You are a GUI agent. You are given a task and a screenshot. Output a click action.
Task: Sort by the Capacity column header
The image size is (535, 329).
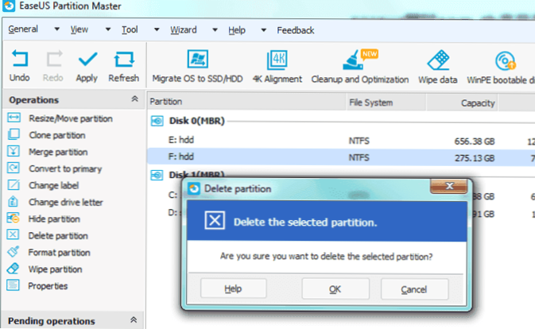(462, 103)
